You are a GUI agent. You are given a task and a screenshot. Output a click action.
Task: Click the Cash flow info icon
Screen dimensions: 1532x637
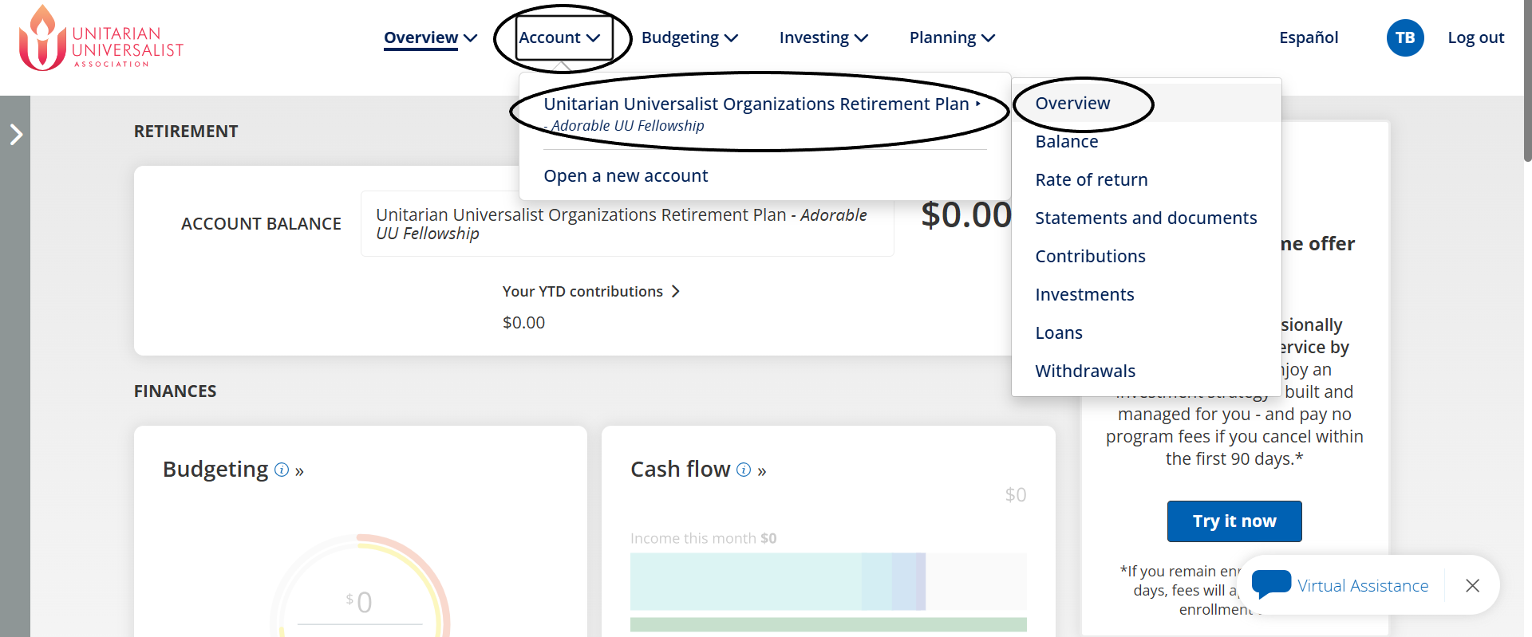coord(744,470)
